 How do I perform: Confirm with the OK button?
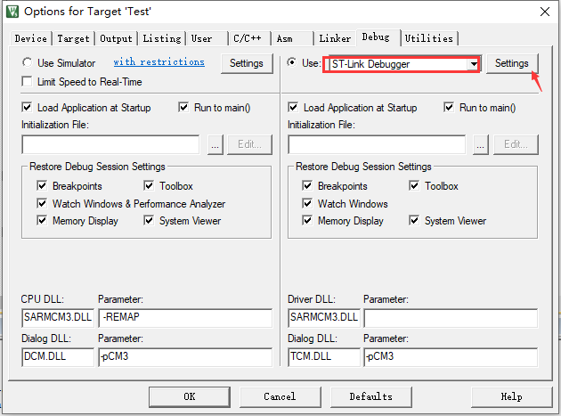click(190, 396)
